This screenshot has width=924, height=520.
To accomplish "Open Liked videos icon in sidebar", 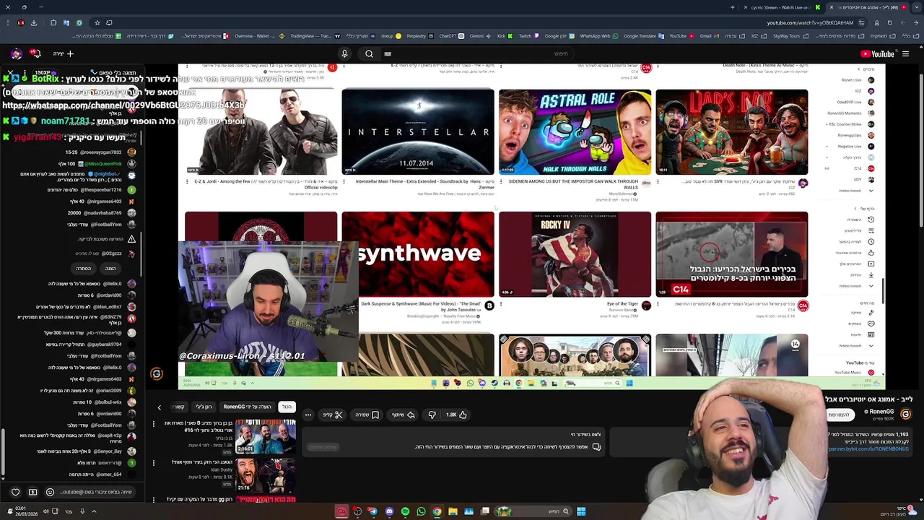I will click(871, 253).
